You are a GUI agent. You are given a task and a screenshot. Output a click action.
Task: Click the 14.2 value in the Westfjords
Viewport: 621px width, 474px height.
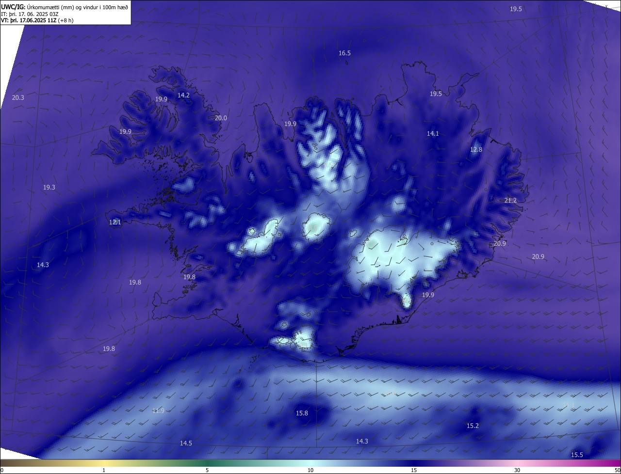(183, 95)
